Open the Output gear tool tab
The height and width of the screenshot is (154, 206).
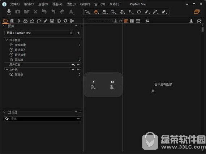(x=65, y=21)
